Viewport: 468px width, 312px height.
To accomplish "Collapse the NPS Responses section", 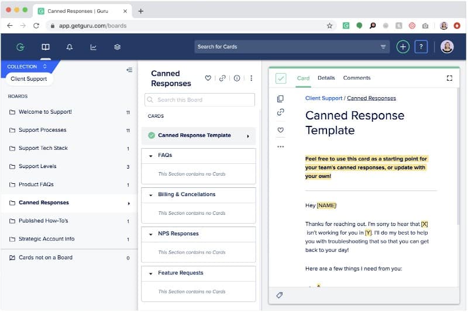I will pos(151,234).
